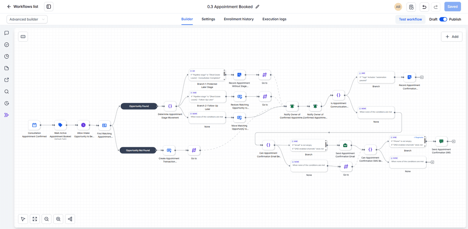Toggle the sidebar panel layout icon
Screen dimensions: 468x229
[x=49, y=7]
